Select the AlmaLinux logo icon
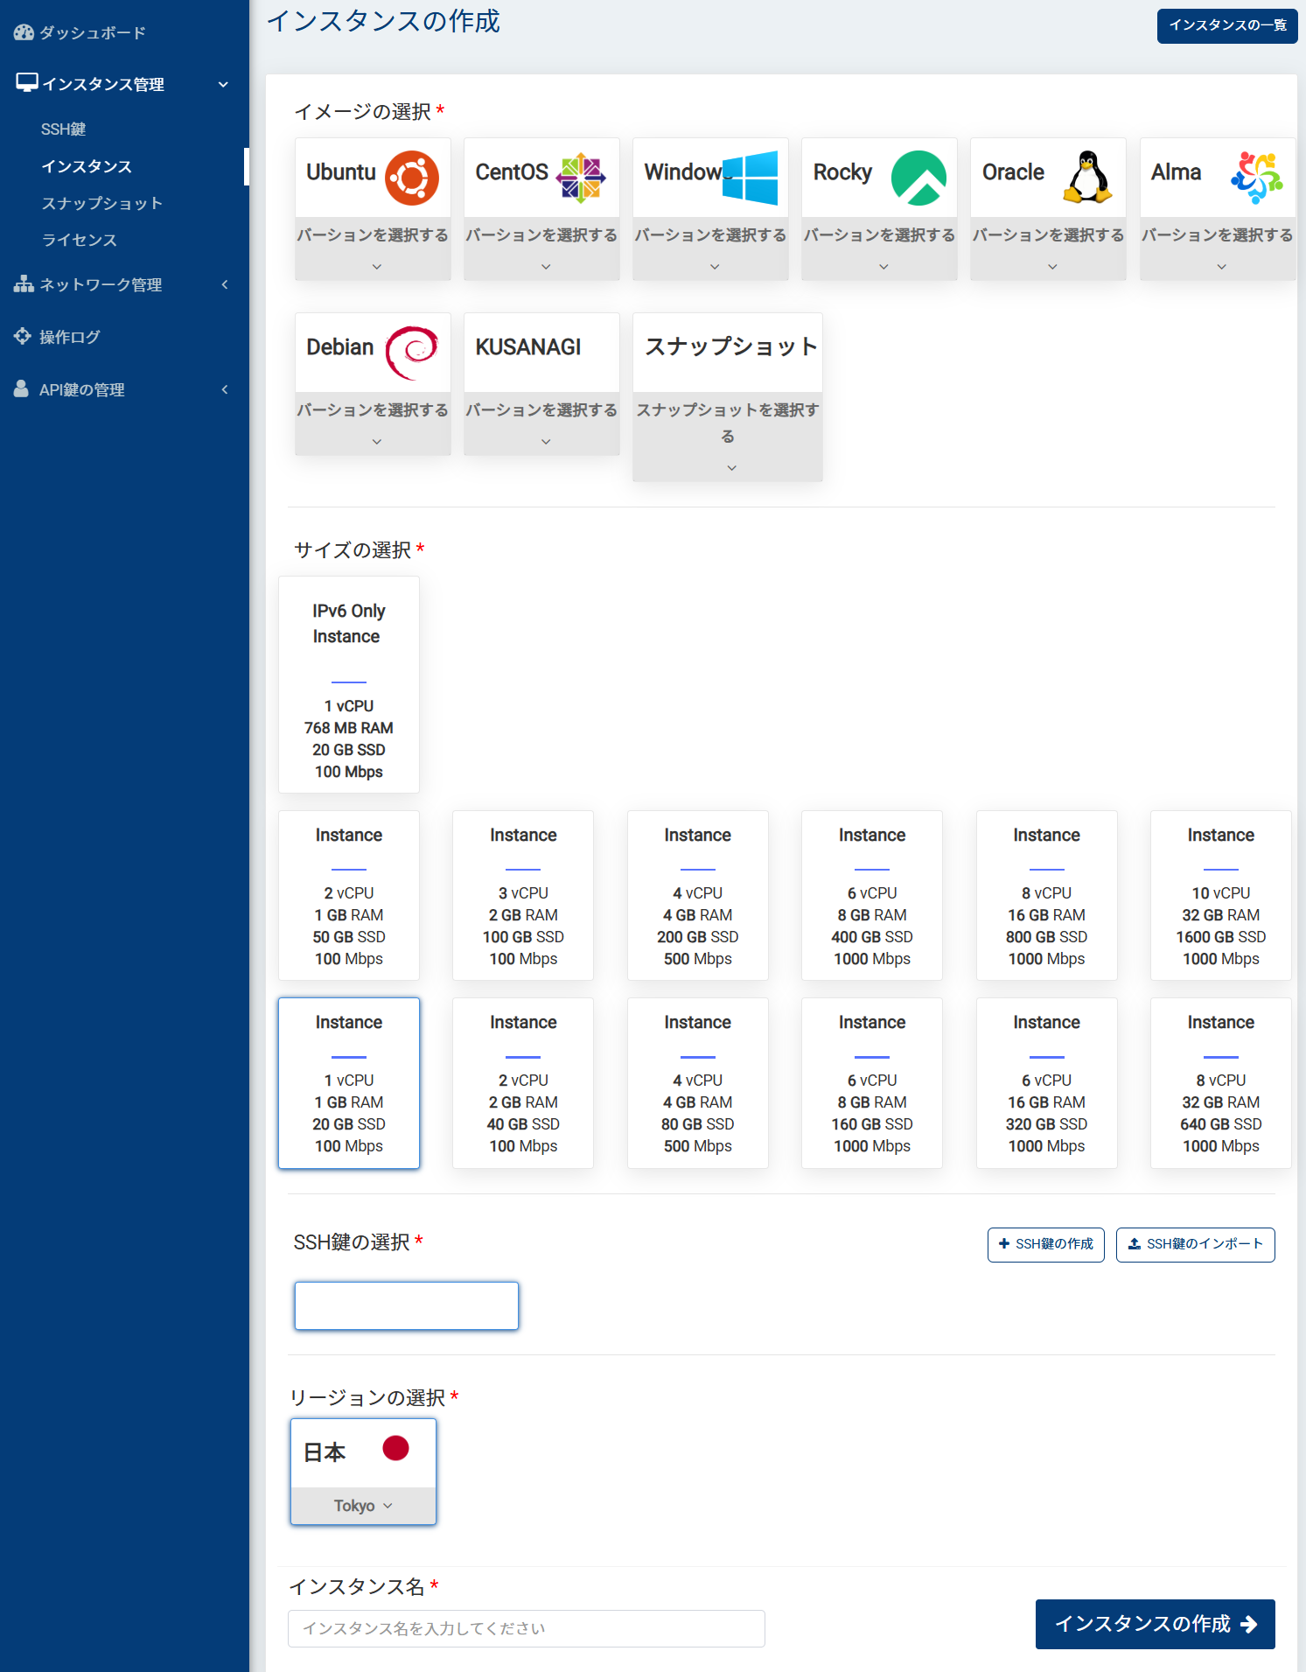 tap(1256, 178)
